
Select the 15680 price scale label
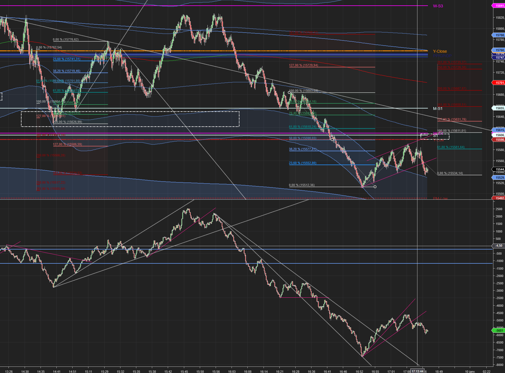coord(500,95)
